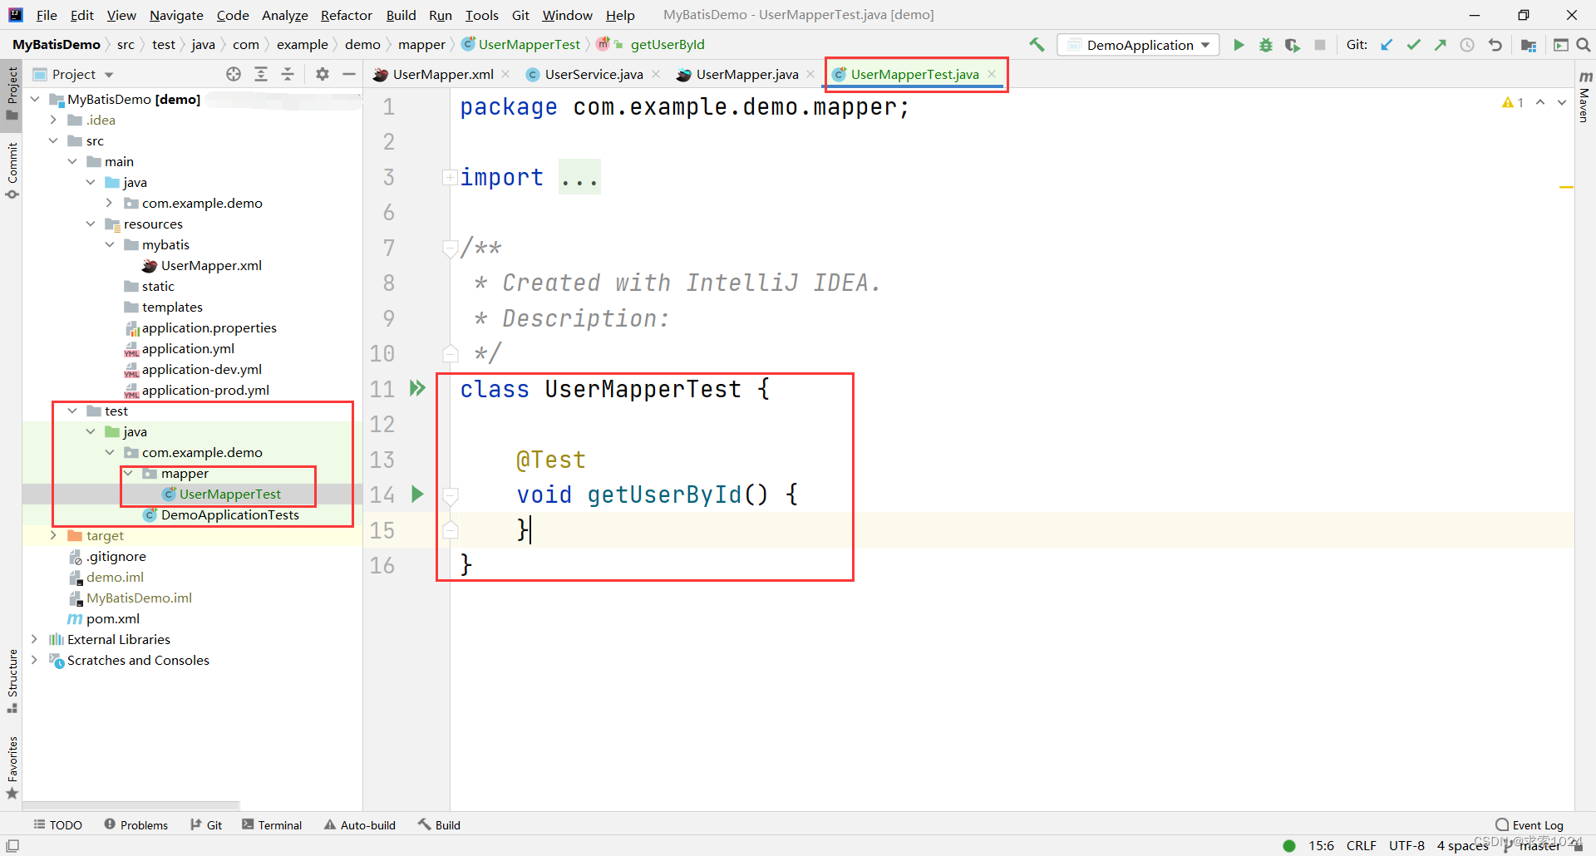Select pom.xml in project tree
The width and height of the screenshot is (1596, 856).
(x=113, y=618)
